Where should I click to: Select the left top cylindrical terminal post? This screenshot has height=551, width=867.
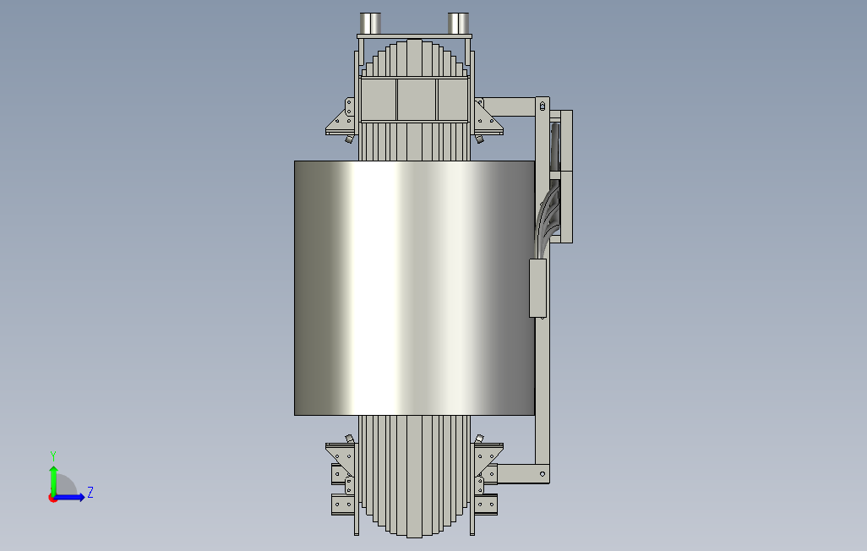click(x=370, y=23)
